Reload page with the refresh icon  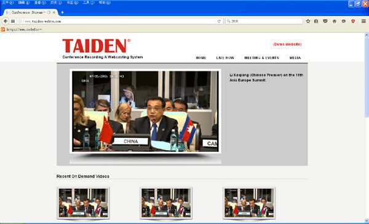219,21
